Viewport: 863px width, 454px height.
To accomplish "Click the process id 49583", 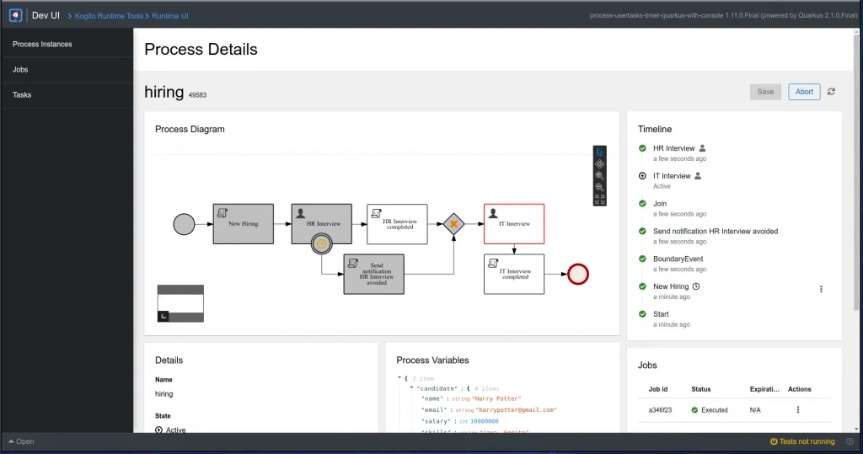I will (x=197, y=95).
